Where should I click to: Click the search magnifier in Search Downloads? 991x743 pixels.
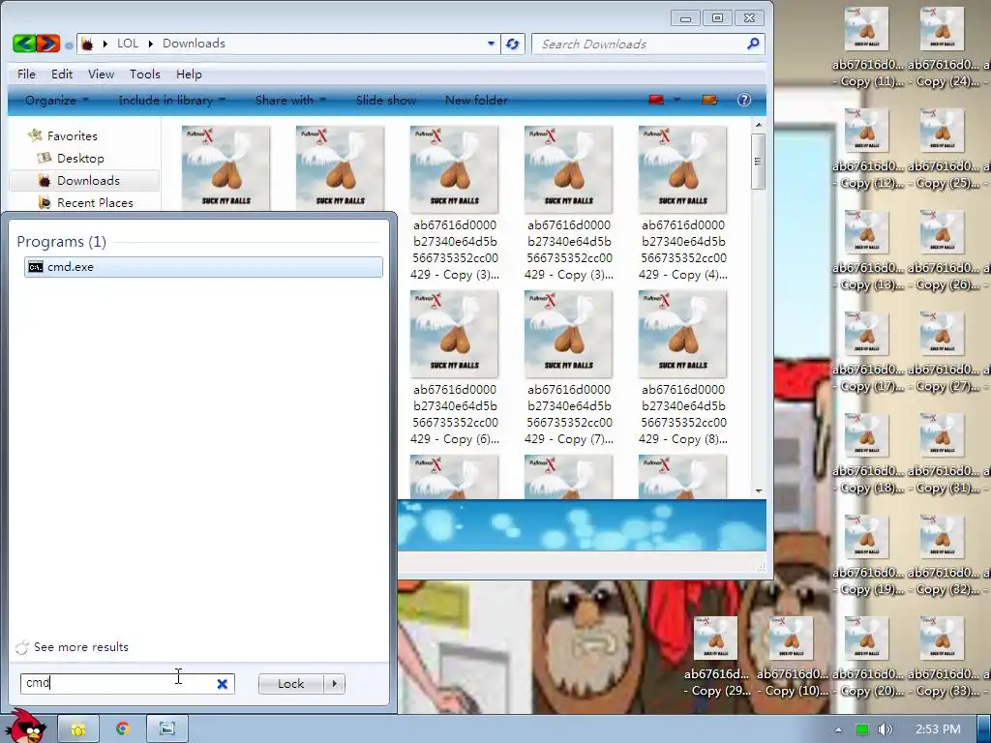[x=753, y=44]
